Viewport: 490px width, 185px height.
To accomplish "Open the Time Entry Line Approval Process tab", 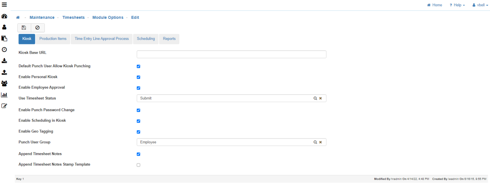I will click(102, 39).
